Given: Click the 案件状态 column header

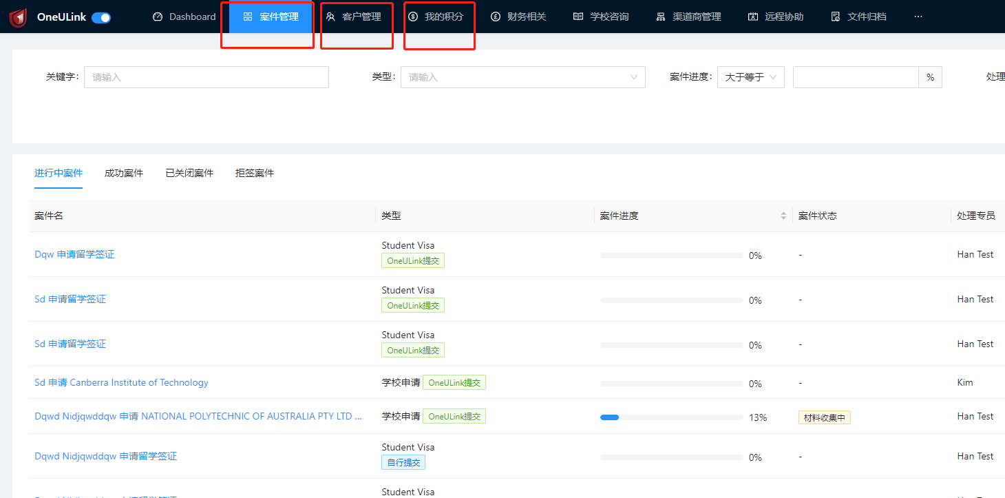Looking at the screenshot, I should click(818, 216).
